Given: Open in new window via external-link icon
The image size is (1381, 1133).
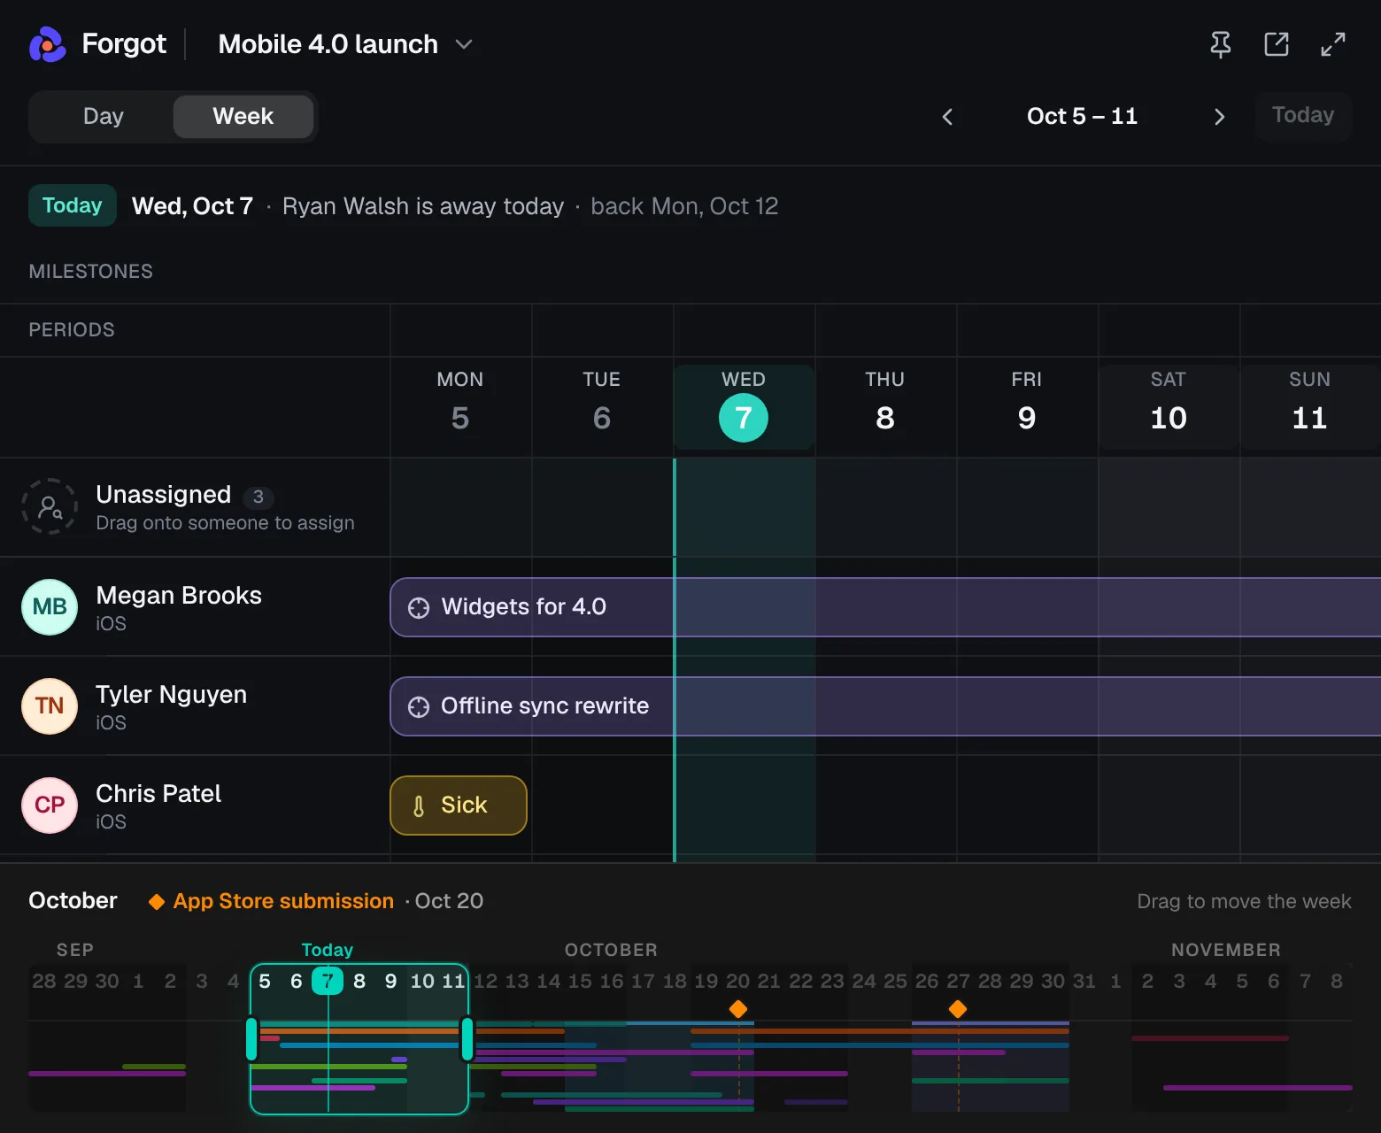Looking at the screenshot, I should point(1277,44).
